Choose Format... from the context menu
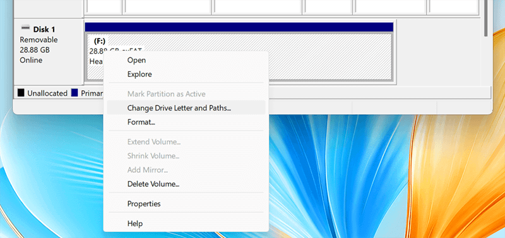Viewport: 505px width, 238px height. click(186, 122)
